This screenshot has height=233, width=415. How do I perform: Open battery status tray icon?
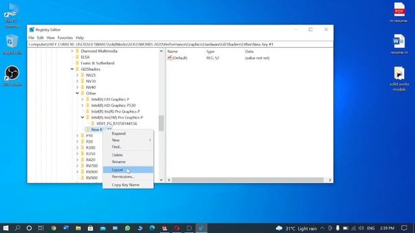coord(346,228)
